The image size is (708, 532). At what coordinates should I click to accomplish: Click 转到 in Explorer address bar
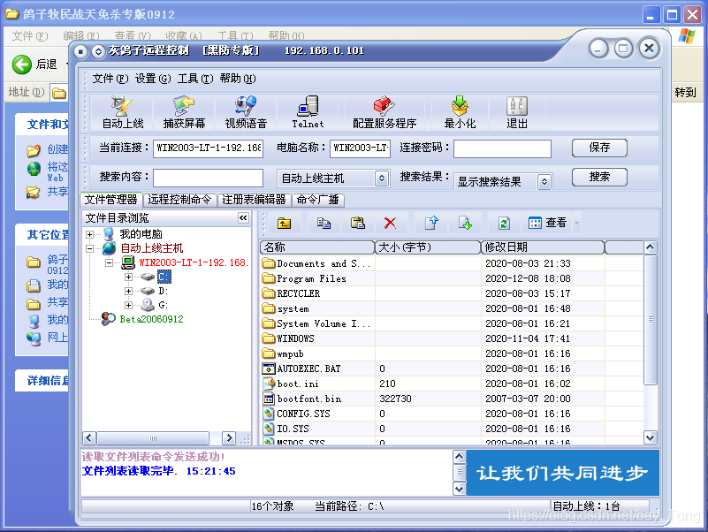(685, 93)
